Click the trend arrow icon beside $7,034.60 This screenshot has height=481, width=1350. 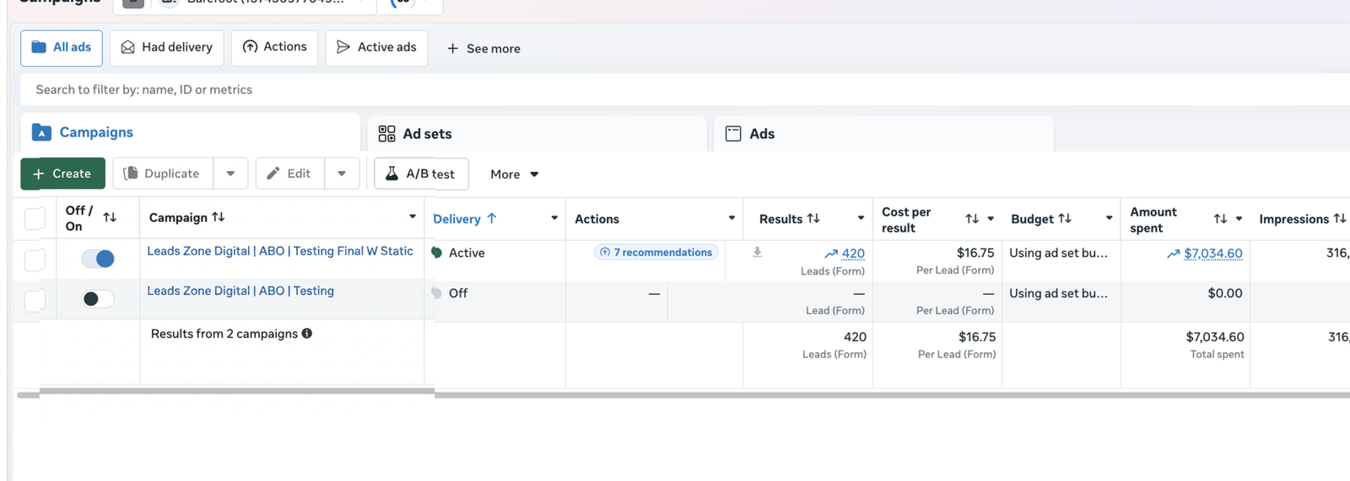pyautogui.click(x=1174, y=253)
